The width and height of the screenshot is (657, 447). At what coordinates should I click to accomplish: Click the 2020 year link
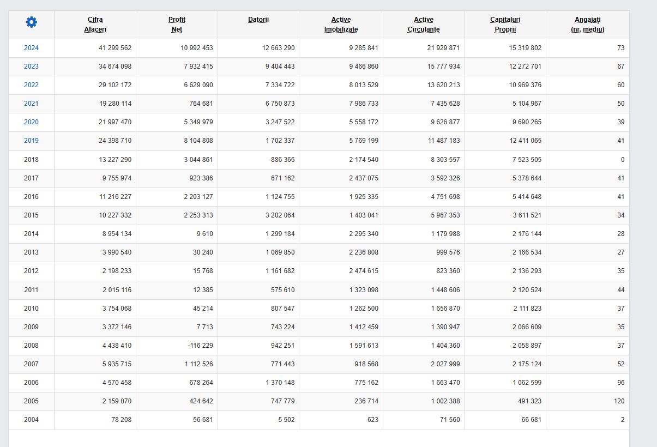coord(31,122)
